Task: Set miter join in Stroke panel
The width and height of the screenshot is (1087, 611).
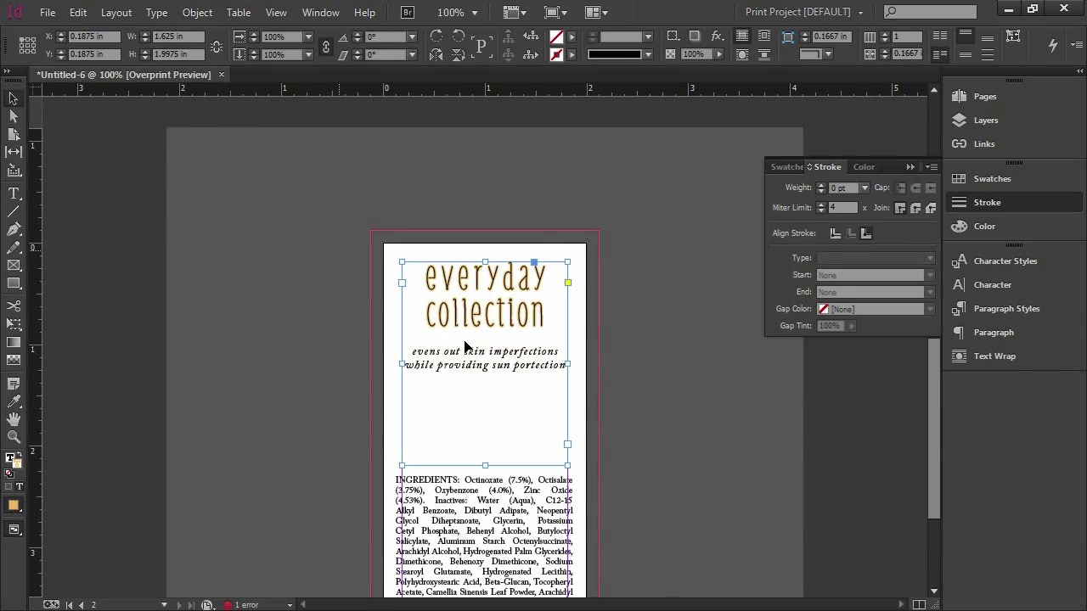Action: point(900,208)
